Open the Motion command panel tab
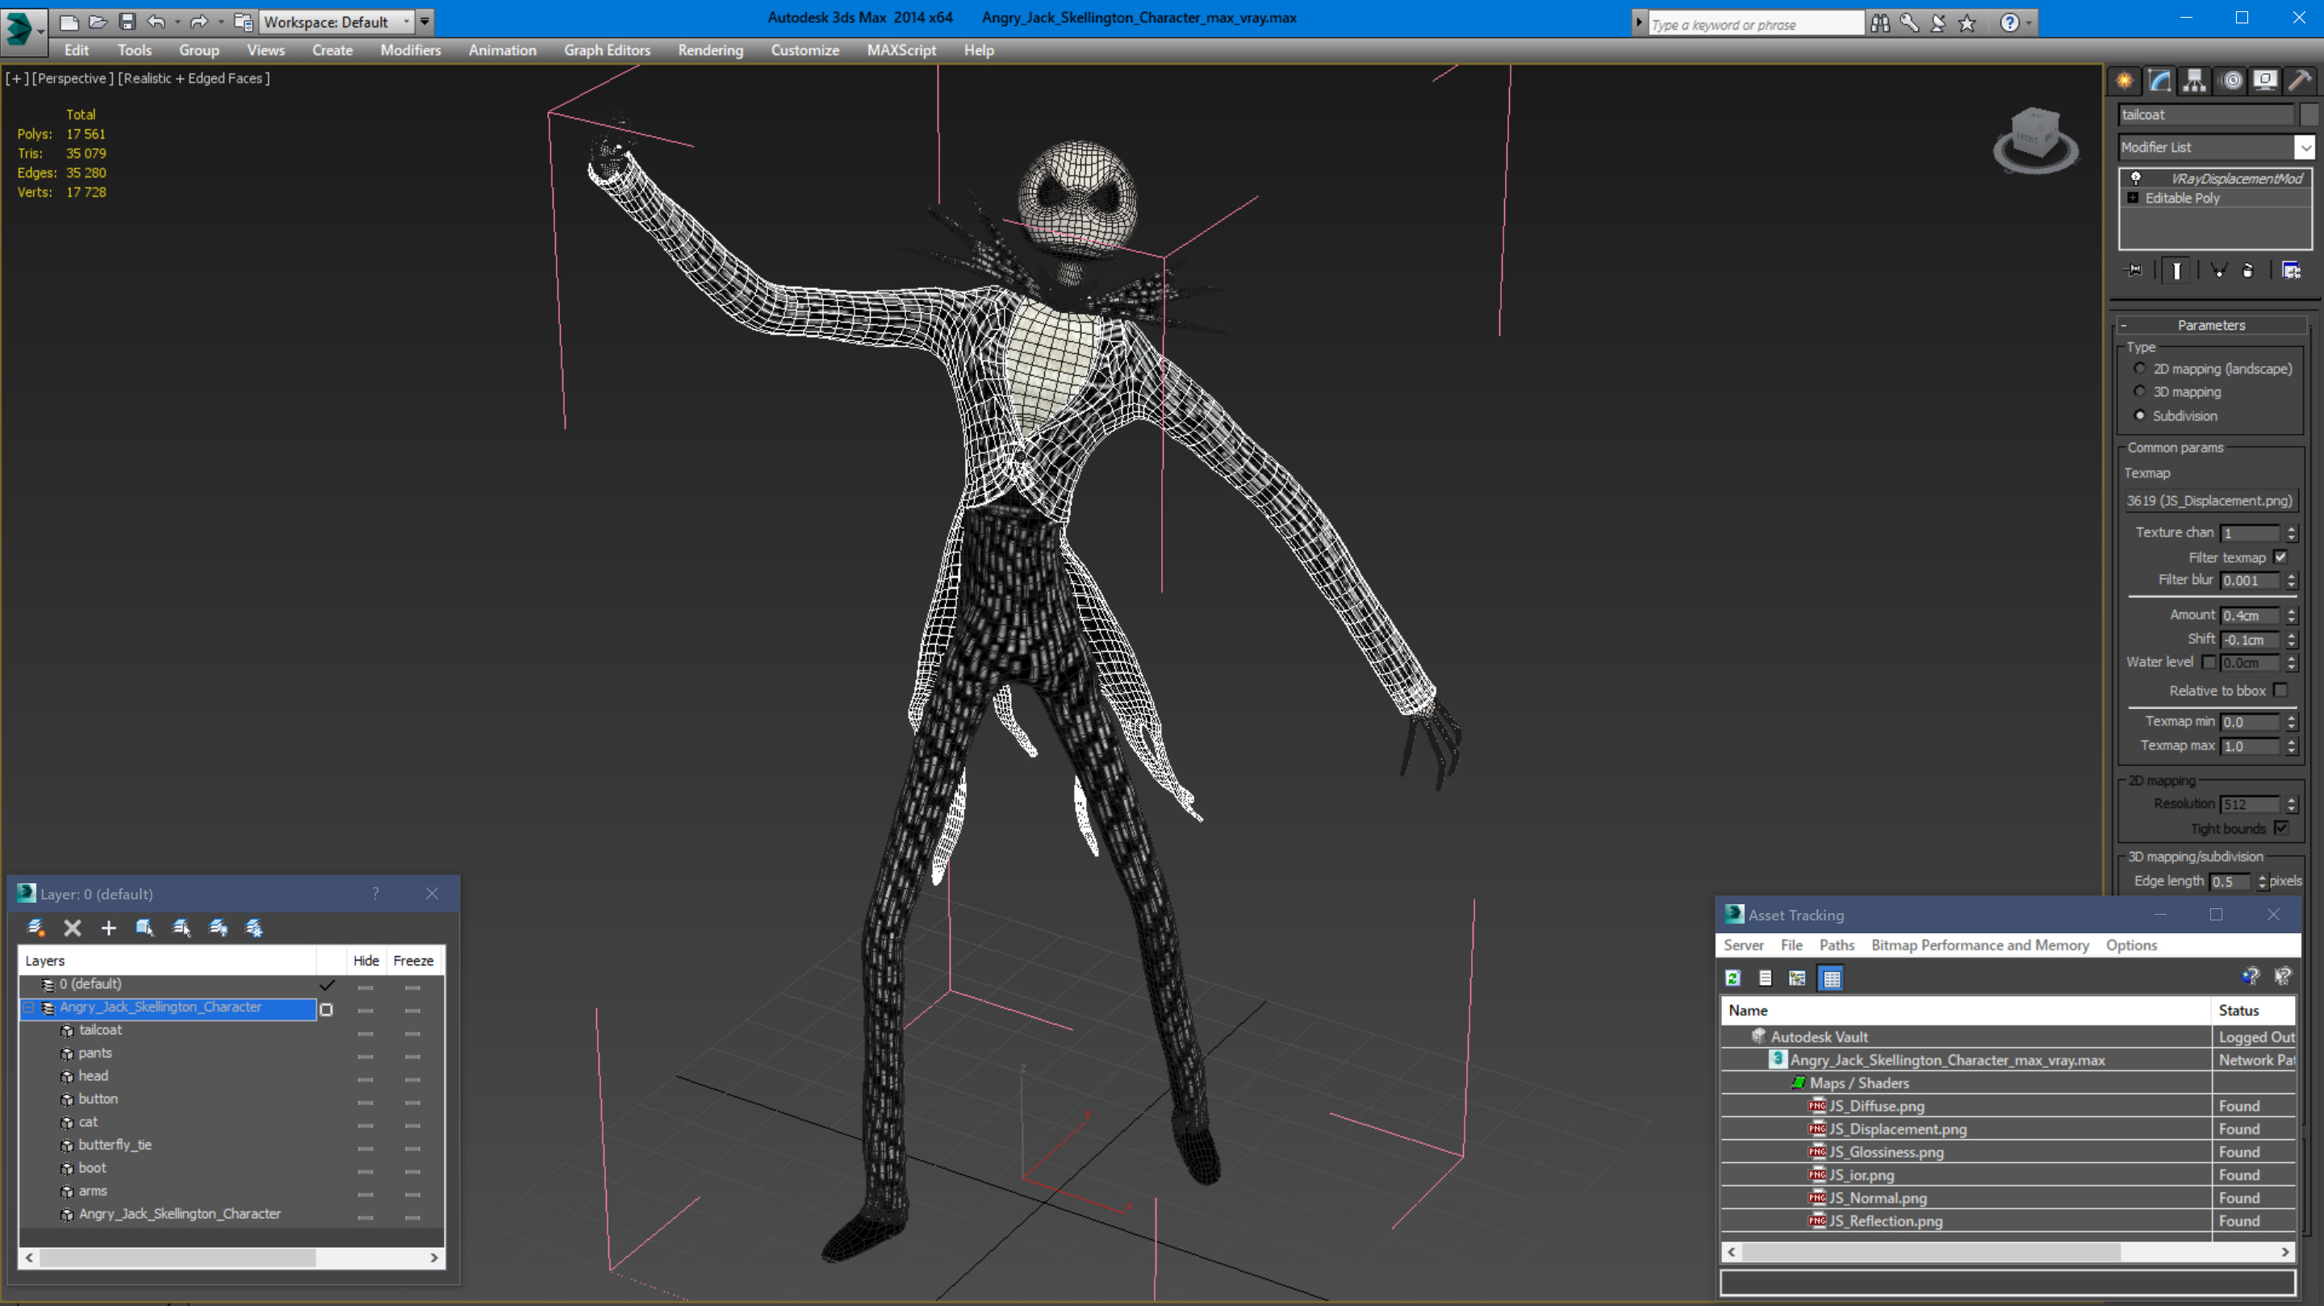This screenshot has width=2324, height=1306. tap(2230, 81)
